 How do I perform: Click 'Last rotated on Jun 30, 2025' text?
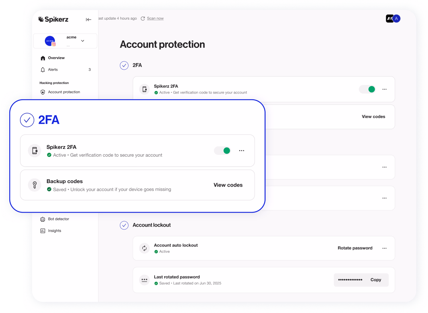point(197,283)
